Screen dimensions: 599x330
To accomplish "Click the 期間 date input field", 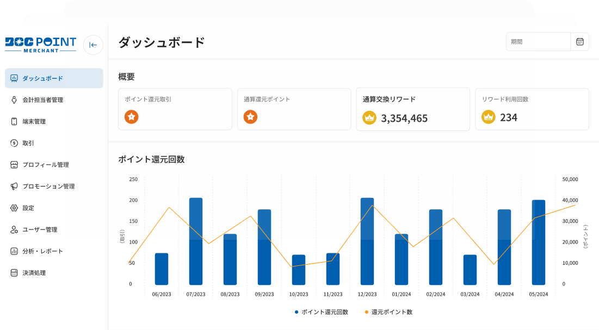I will coord(538,42).
